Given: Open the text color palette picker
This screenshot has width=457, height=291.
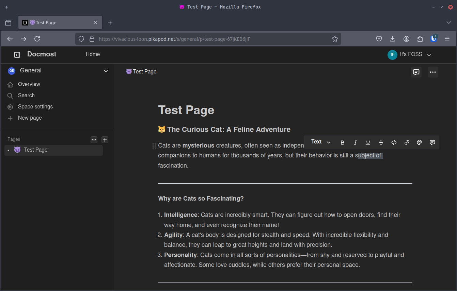Looking at the screenshot, I should pos(419,142).
